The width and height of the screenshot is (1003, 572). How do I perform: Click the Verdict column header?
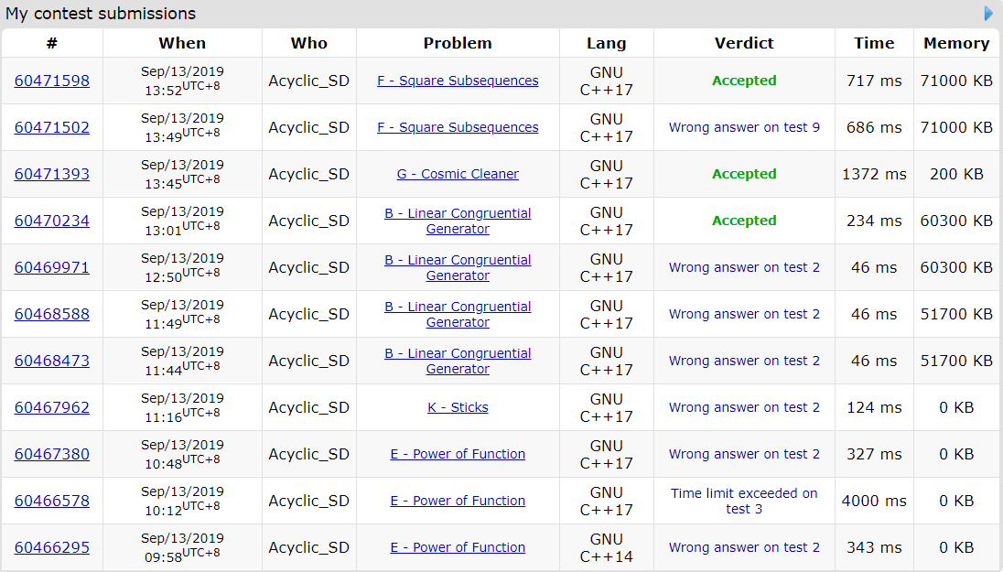click(x=744, y=43)
